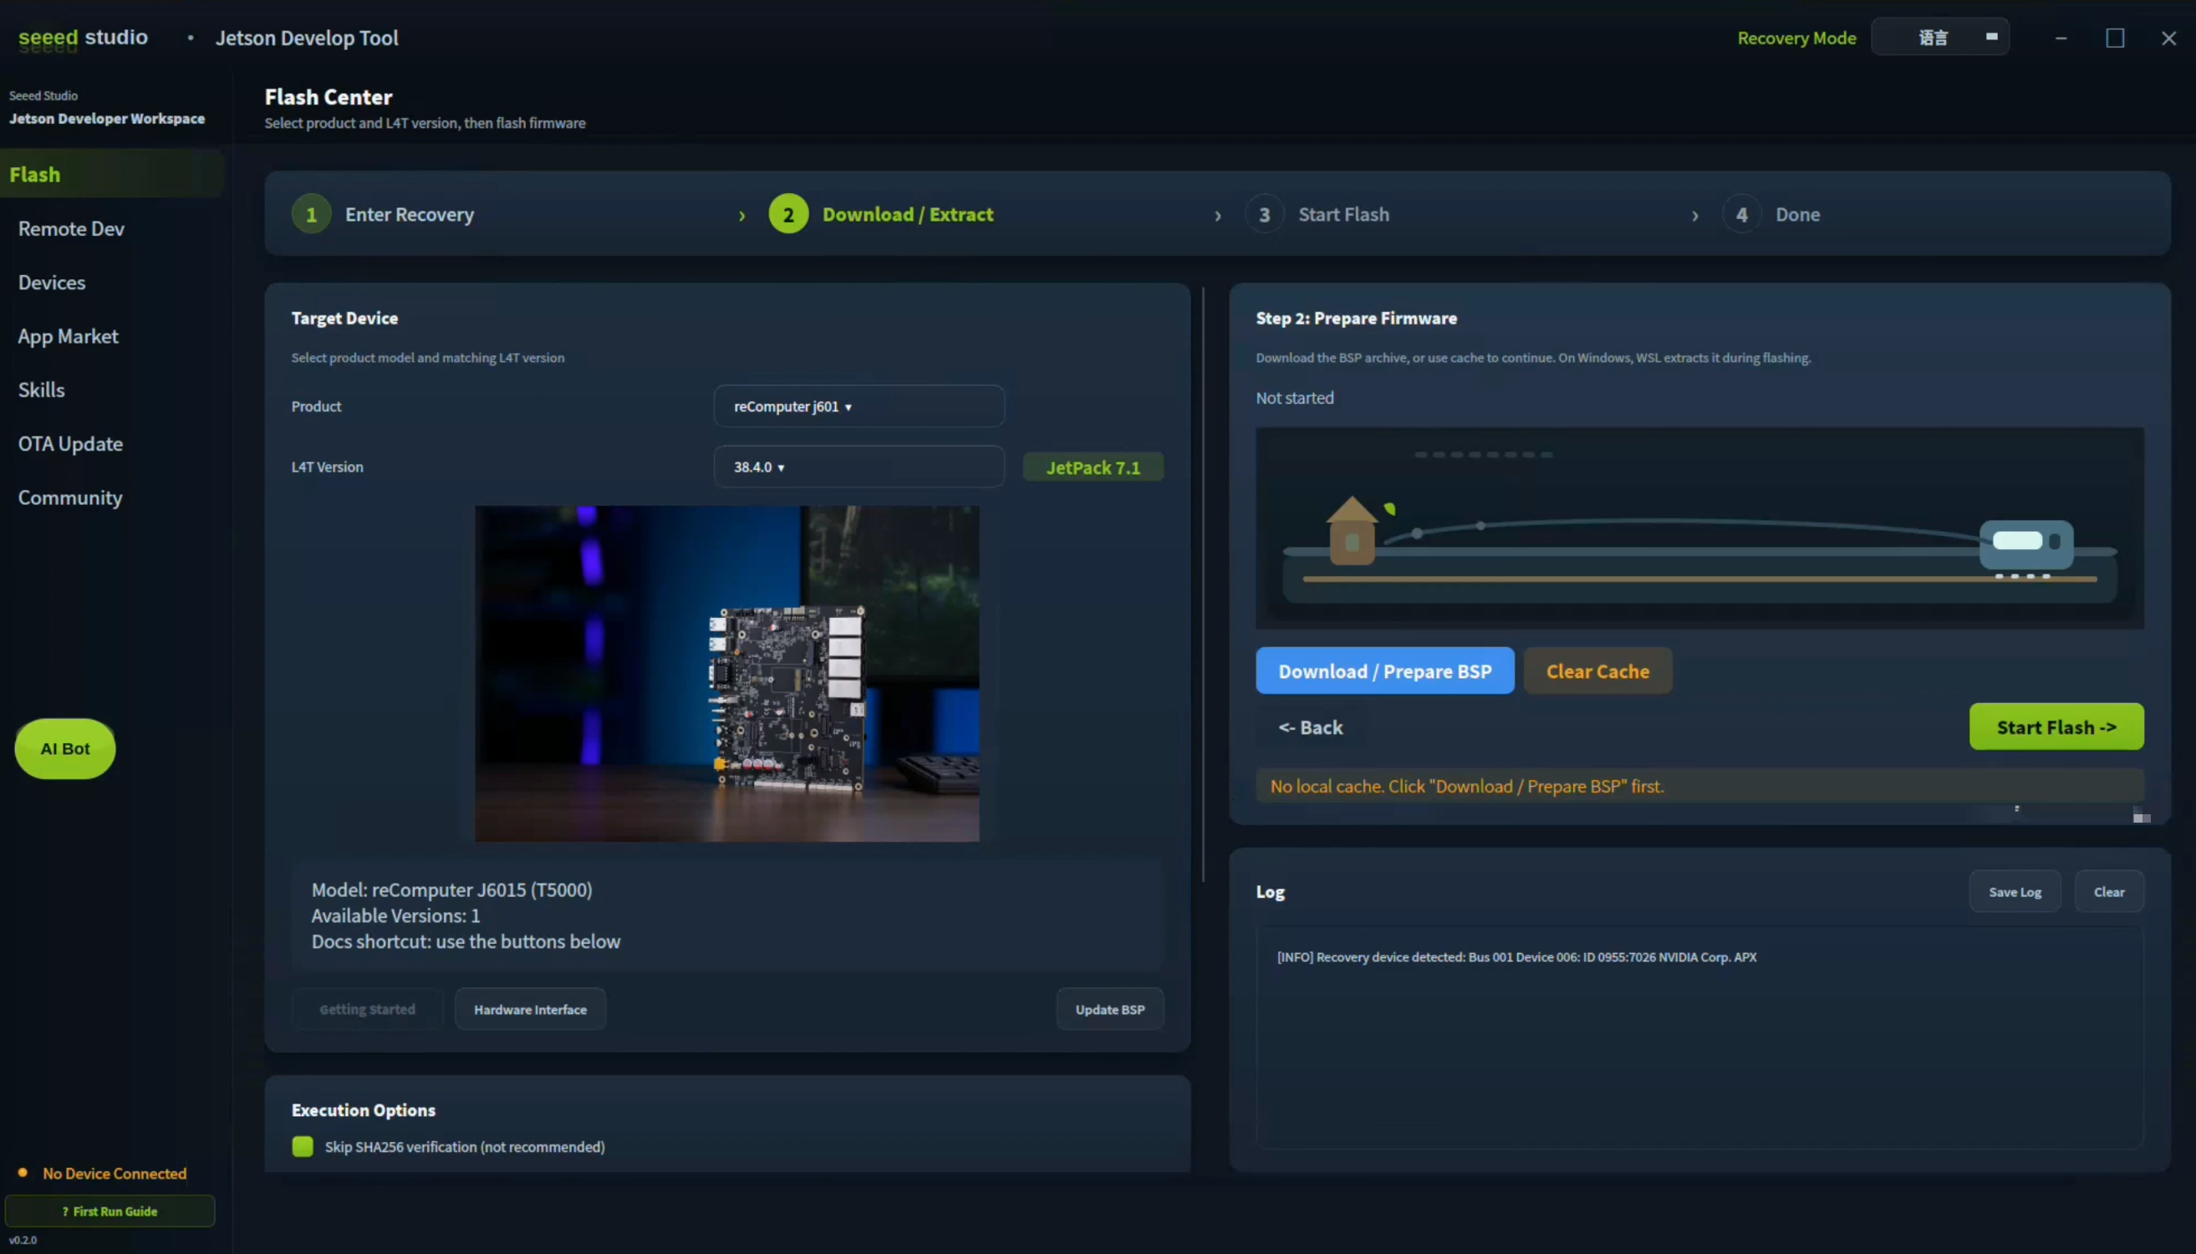Viewport: 2196px width, 1254px height.
Task: Click the green Start Flash -> button
Action: point(2056,727)
